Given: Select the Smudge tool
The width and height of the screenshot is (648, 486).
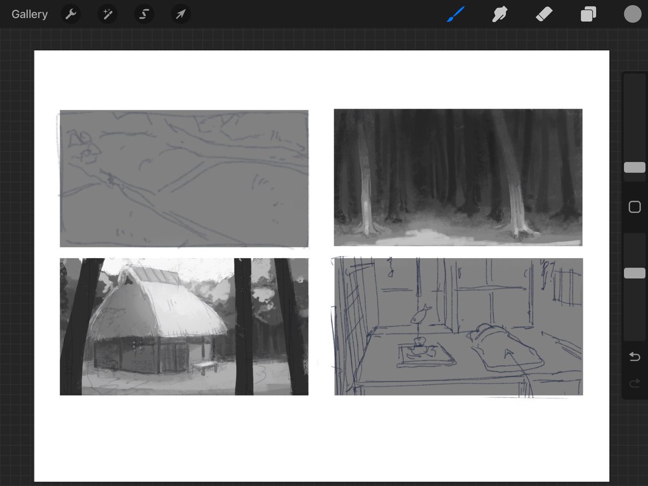Looking at the screenshot, I should point(500,14).
